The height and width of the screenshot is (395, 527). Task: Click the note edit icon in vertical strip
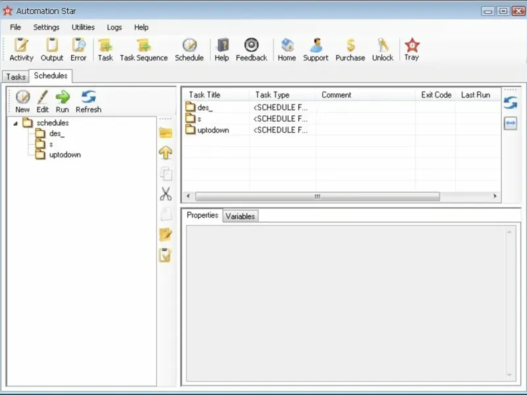pyautogui.click(x=166, y=234)
